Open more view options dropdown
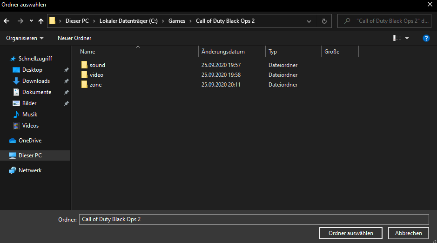 407,38
